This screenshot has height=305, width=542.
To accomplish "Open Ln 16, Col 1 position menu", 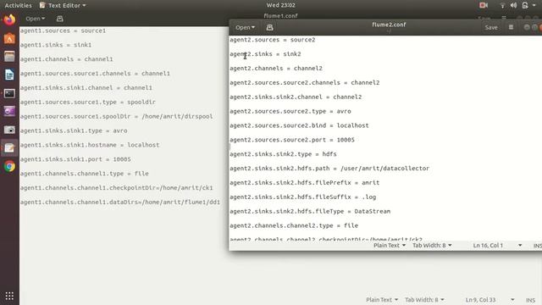I will point(497,246).
